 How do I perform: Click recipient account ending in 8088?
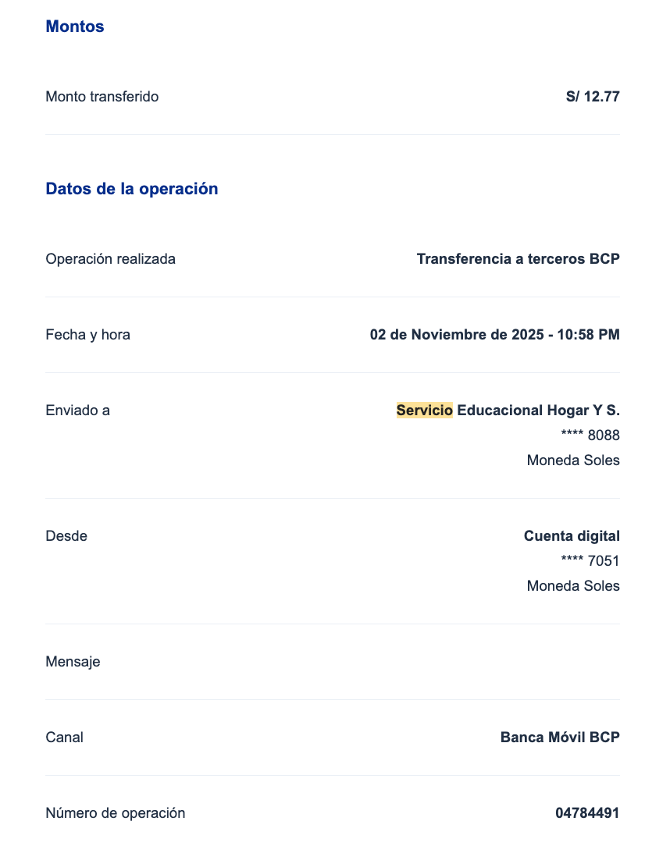590,435
